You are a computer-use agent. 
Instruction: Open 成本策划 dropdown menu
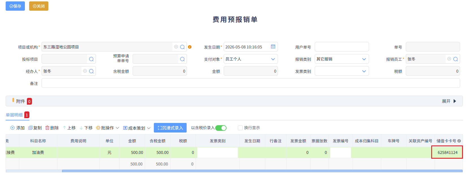pyautogui.click(x=137, y=128)
